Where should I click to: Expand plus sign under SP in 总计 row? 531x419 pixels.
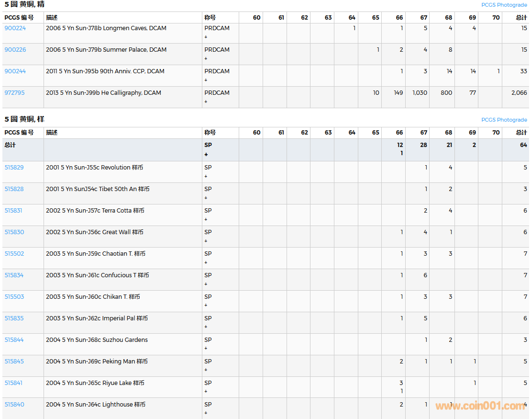pos(206,155)
